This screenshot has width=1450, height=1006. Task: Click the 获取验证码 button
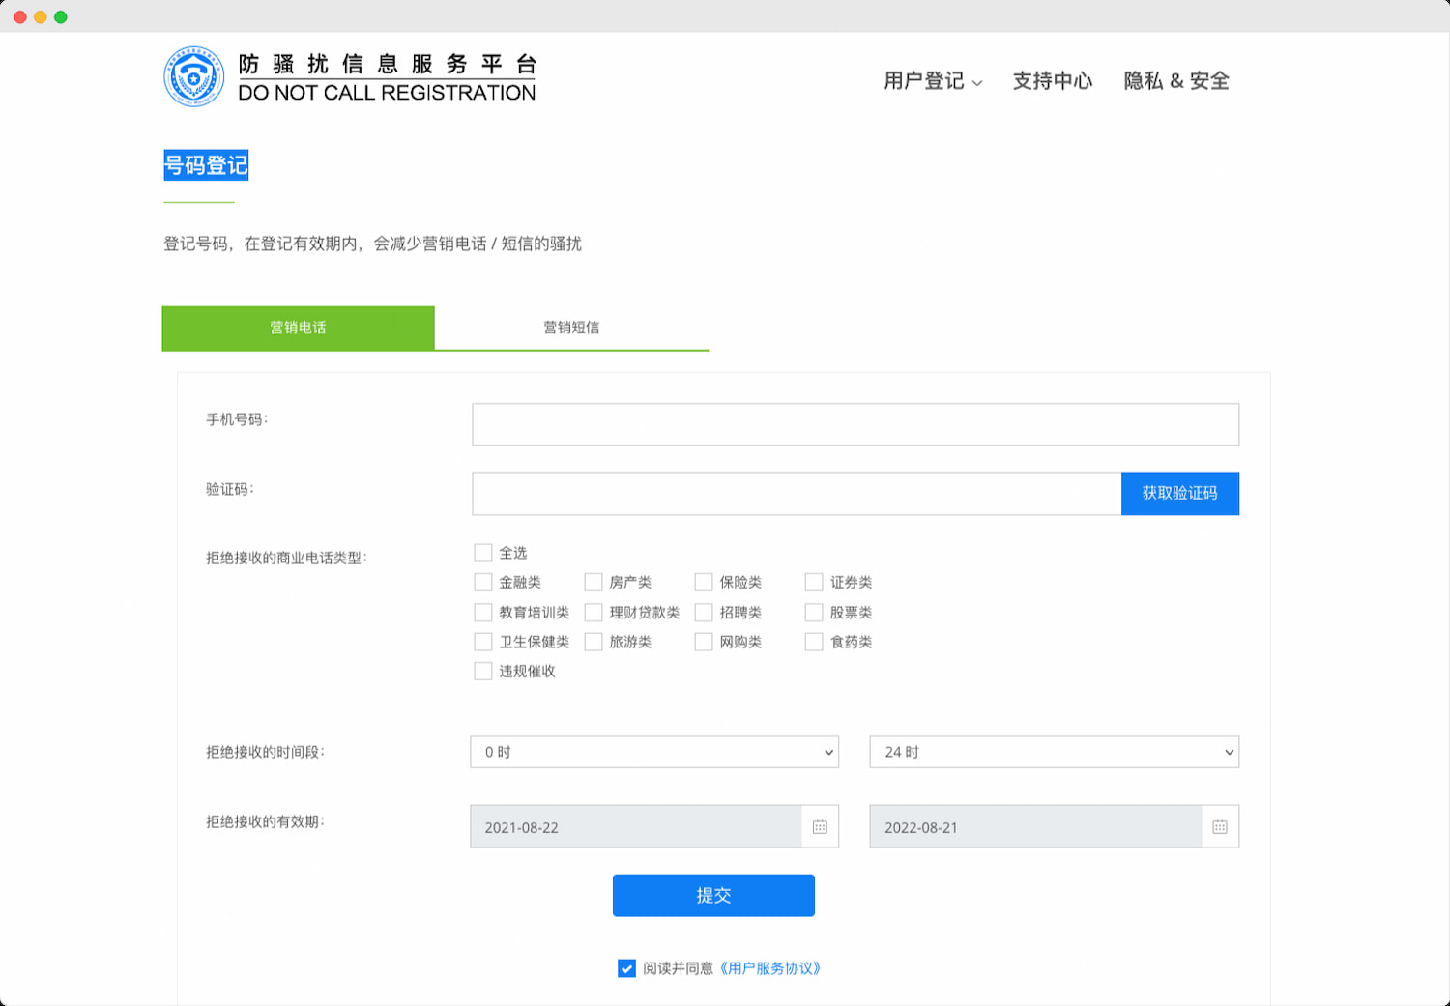pos(1180,493)
